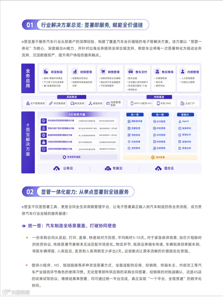
Task: Click the 权限管理 icon
Action: [154, 142]
